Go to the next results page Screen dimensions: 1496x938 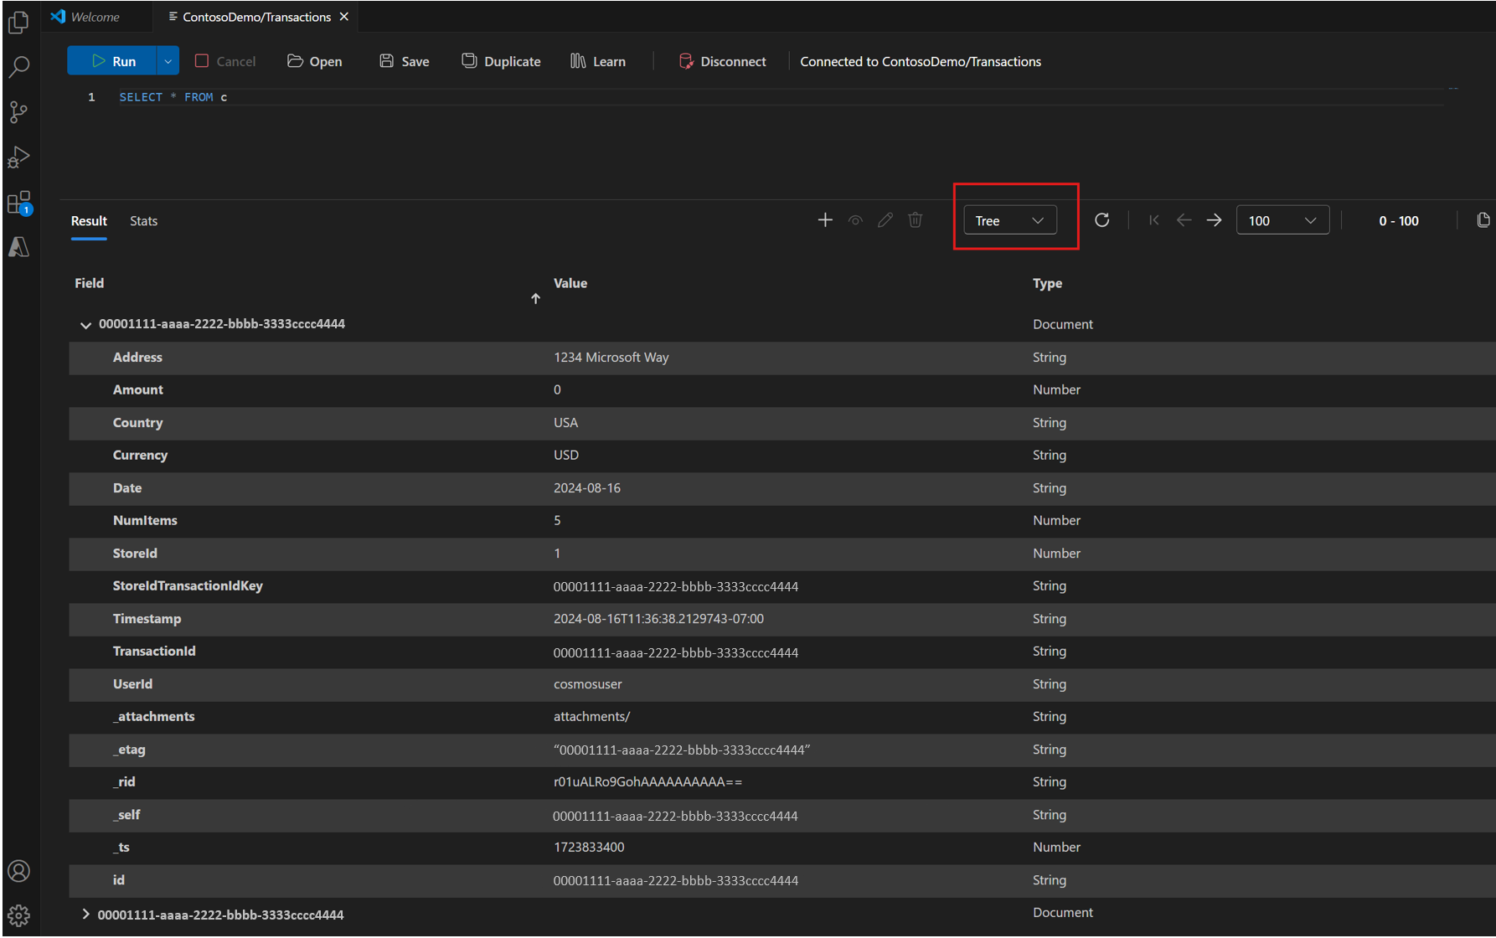click(1214, 220)
